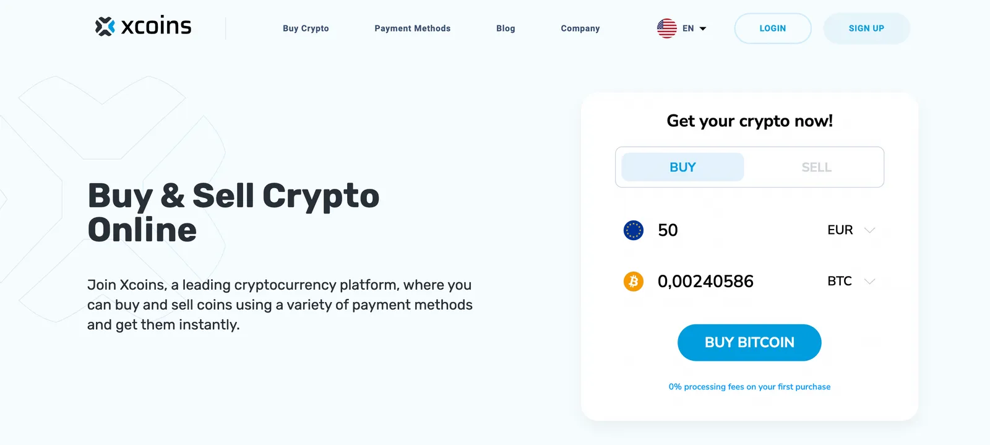The width and height of the screenshot is (990, 445).
Task: Click the xcoins wordmark text
Action: tap(156, 26)
